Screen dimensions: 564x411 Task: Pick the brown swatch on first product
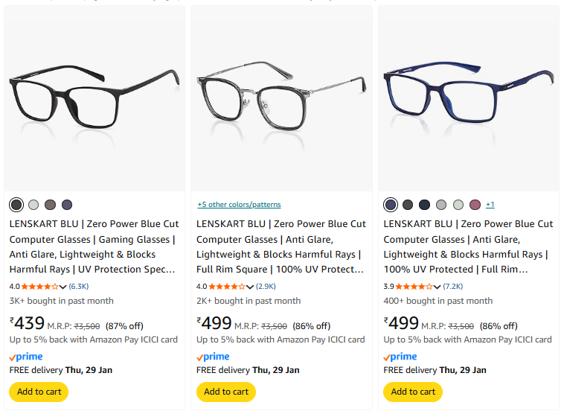(x=51, y=205)
